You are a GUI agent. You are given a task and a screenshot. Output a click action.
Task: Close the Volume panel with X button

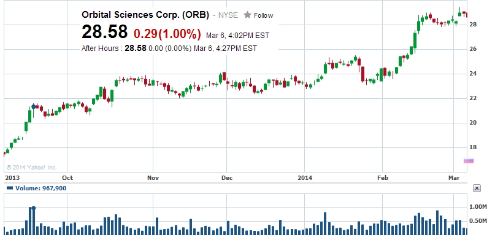(x=477, y=188)
